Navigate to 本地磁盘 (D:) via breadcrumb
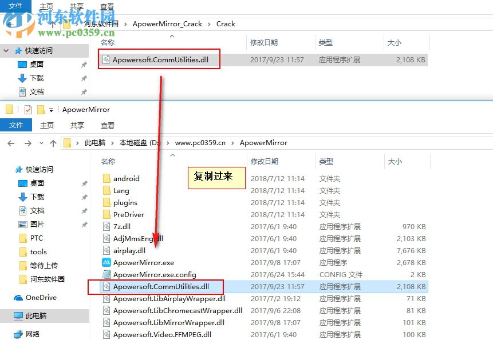 pyautogui.click(x=139, y=143)
